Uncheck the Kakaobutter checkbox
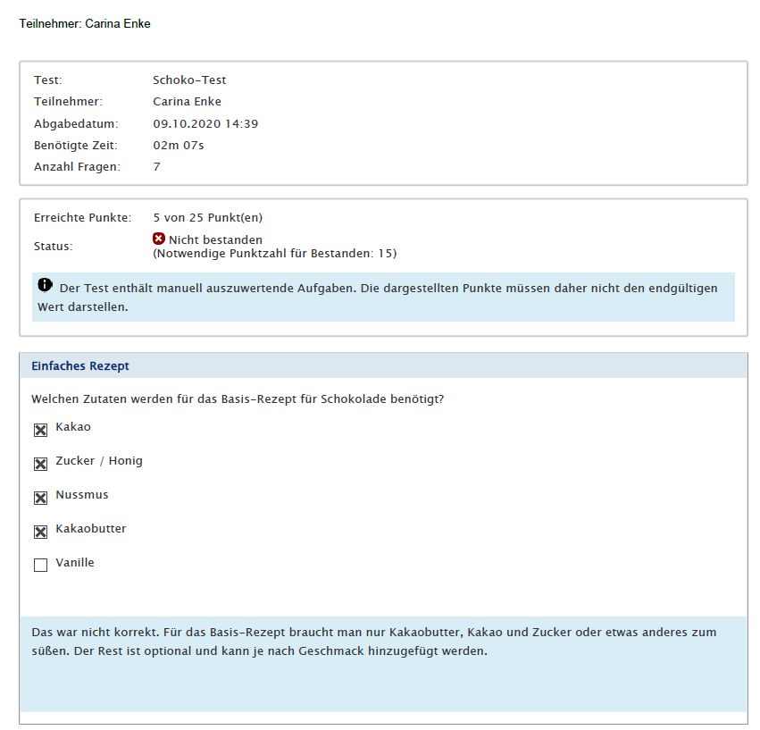Image resolution: width=760 pixels, height=730 pixels. pyautogui.click(x=40, y=533)
